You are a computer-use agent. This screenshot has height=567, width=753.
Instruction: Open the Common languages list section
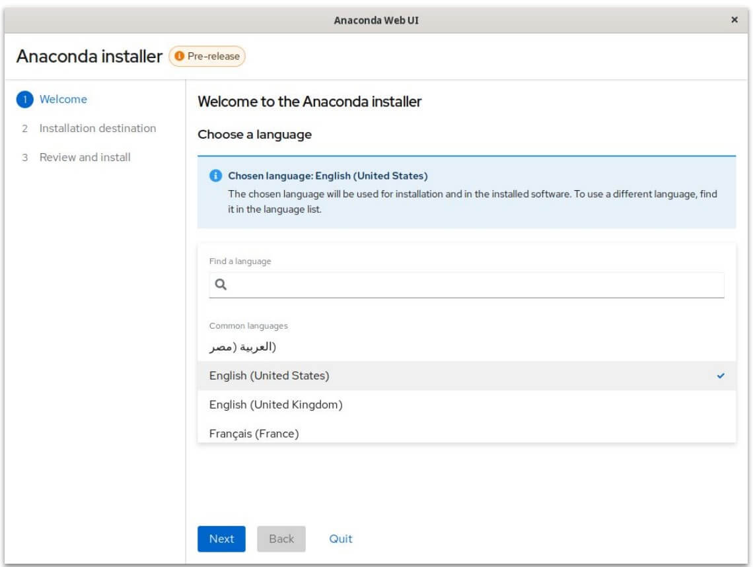pos(234,325)
